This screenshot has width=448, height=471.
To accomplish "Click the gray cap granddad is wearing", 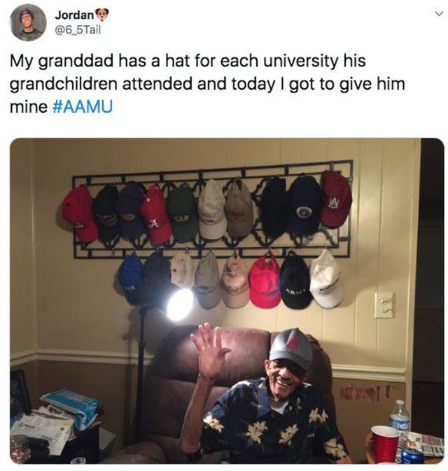I will pyautogui.click(x=290, y=348).
